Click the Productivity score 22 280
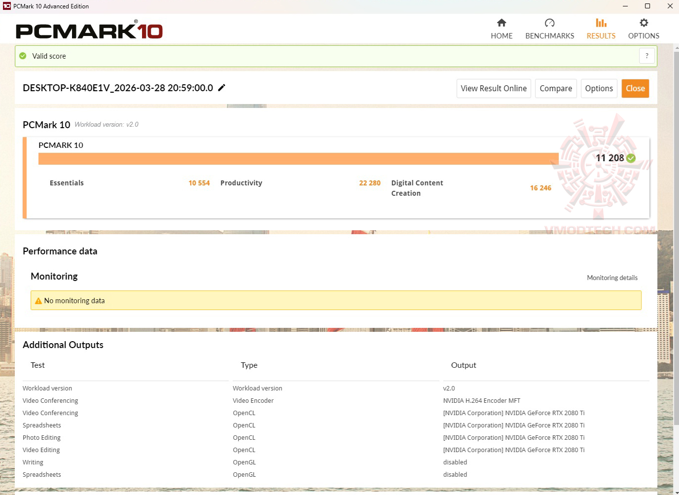Screen dimensions: 679x495 tap(370, 183)
